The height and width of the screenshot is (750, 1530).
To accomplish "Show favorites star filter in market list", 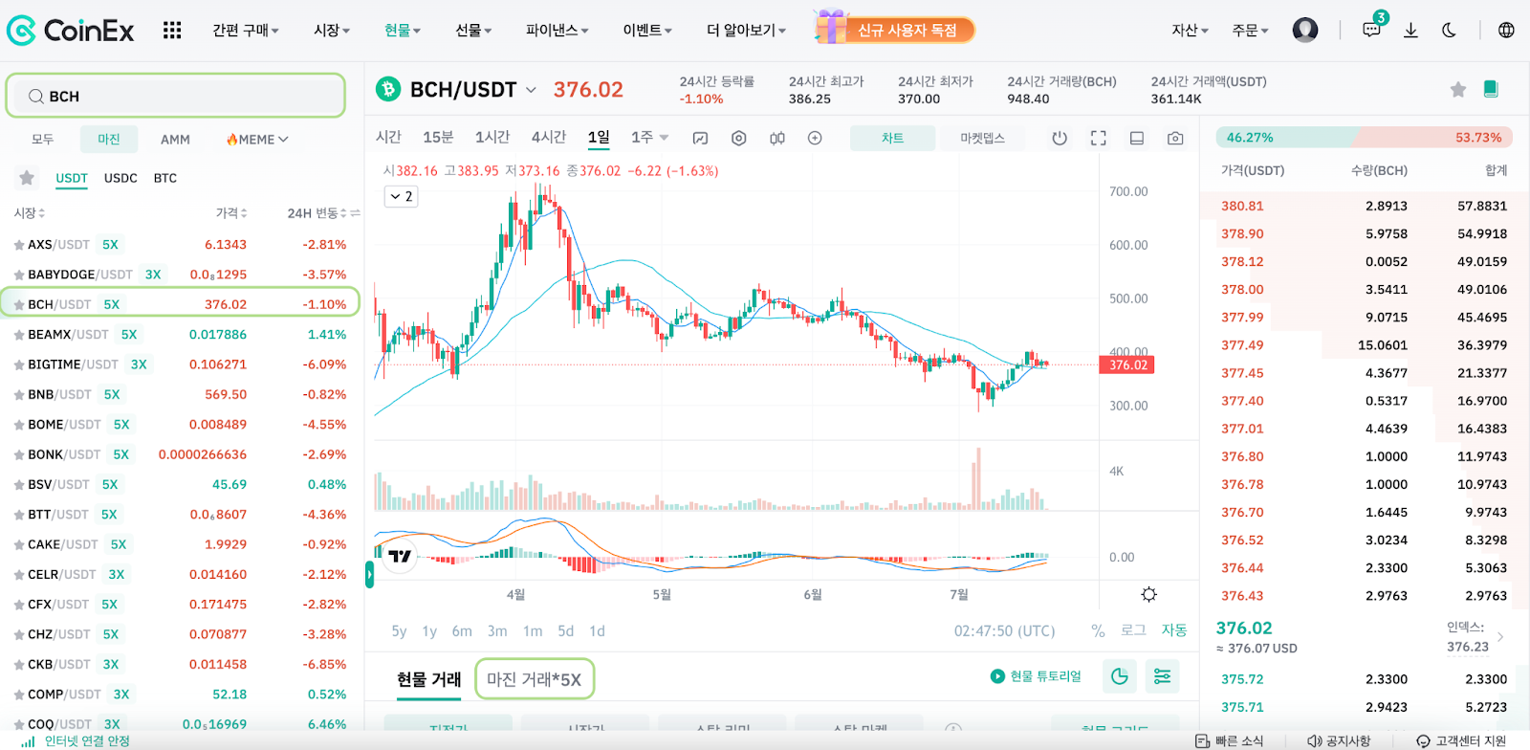I will (x=27, y=177).
